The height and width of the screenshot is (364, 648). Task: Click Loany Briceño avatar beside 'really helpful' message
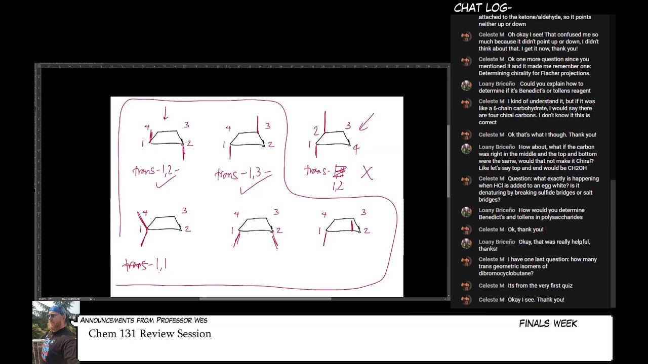point(466,243)
